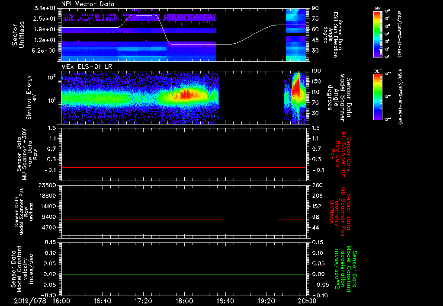Screen dimensions: 443x306
Task: Click the "Sector Unitless" axis title
Action: point(18,35)
